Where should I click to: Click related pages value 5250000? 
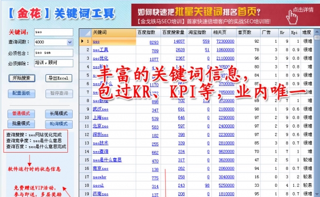(226, 186)
